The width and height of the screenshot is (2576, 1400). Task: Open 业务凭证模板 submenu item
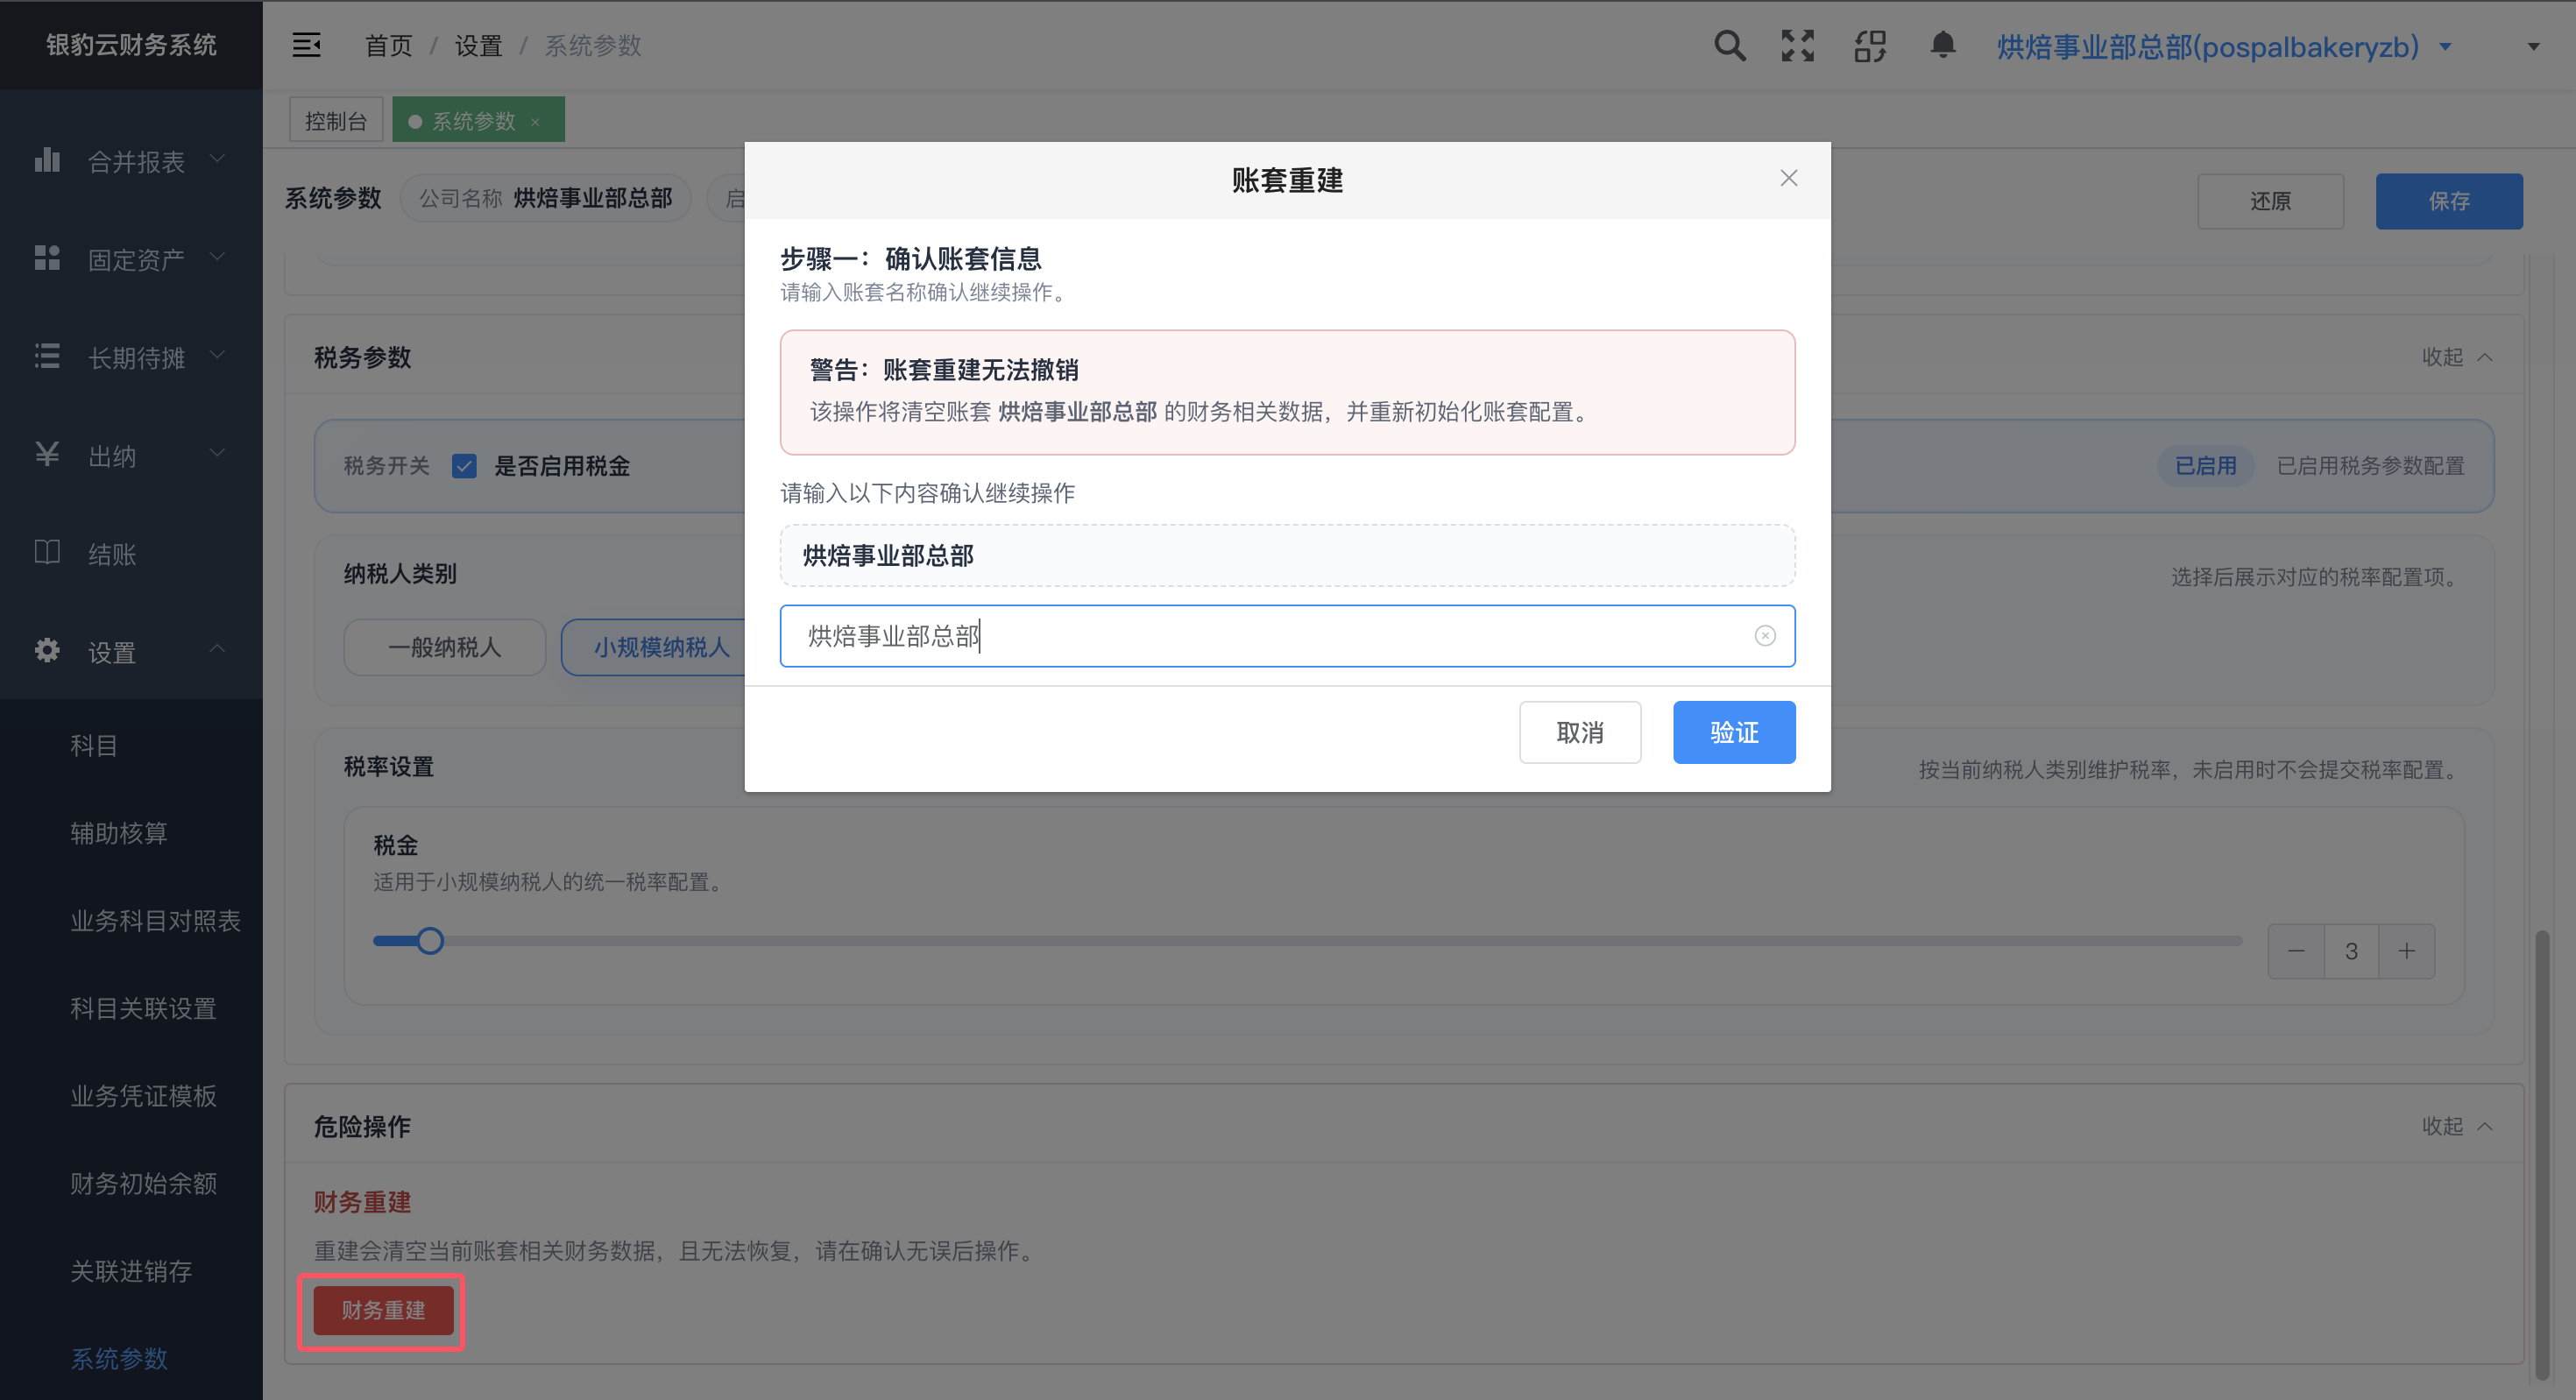point(131,1096)
